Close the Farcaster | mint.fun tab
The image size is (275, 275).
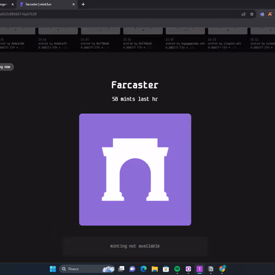(x=74, y=4)
